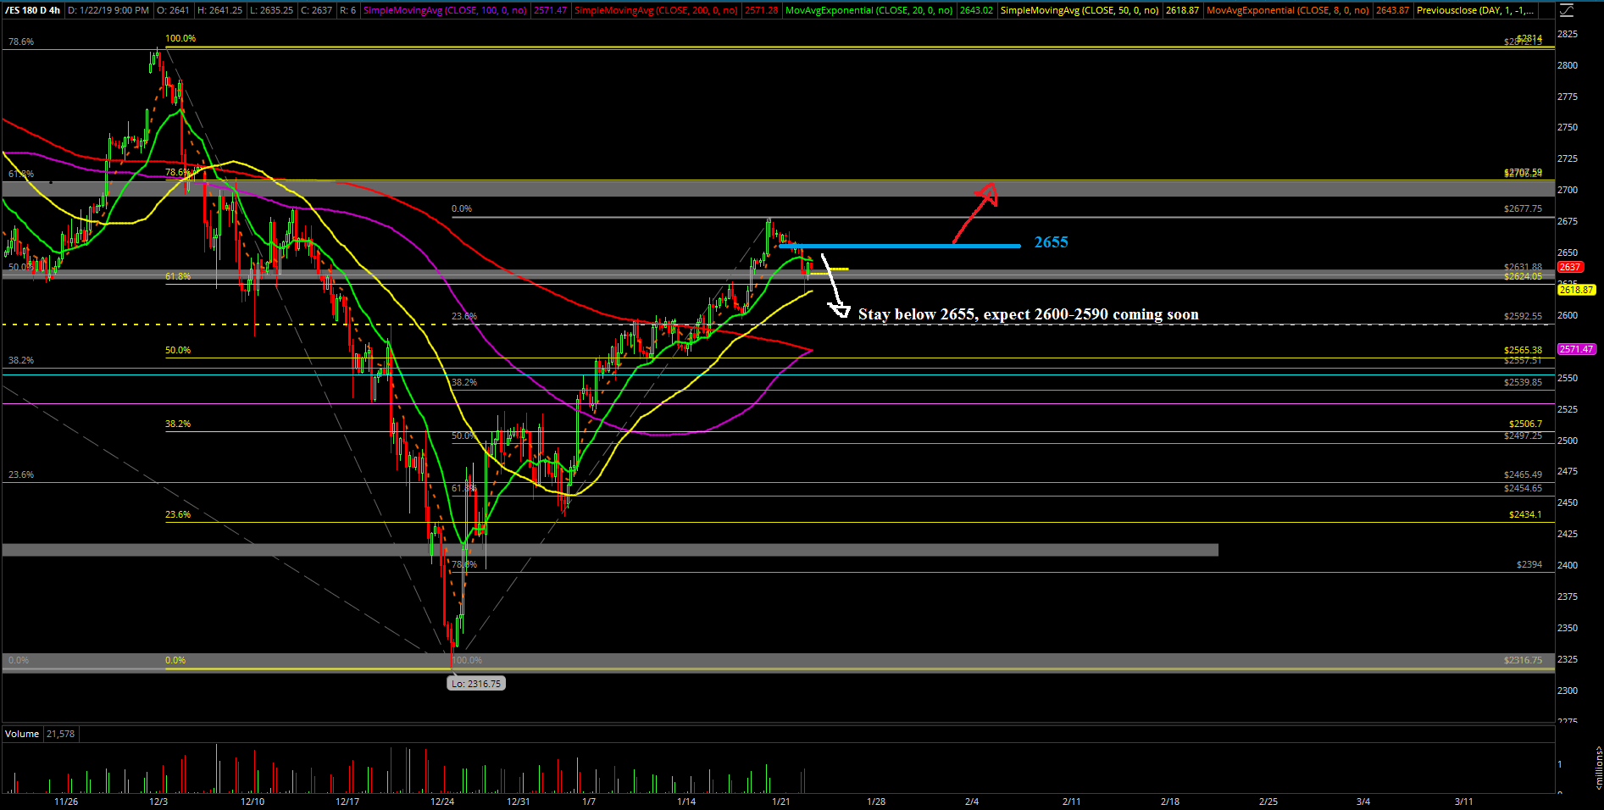Click the 2/18 date on time axis
The image size is (1604, 810).
point(1170,802)
